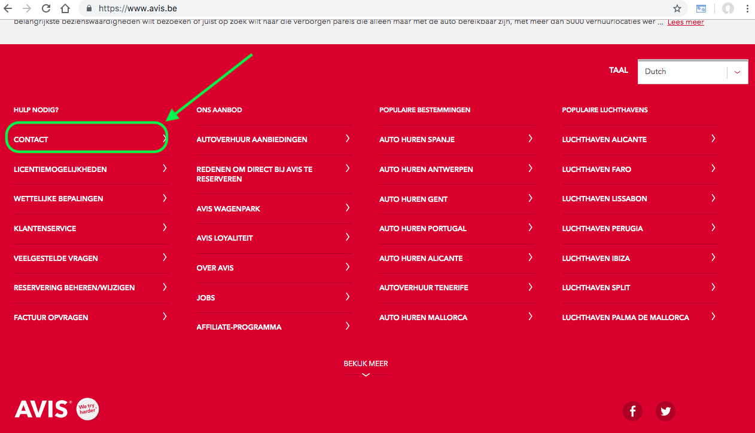
Task: Open Auto Huren Gent link
Action: tap(413, 199)
